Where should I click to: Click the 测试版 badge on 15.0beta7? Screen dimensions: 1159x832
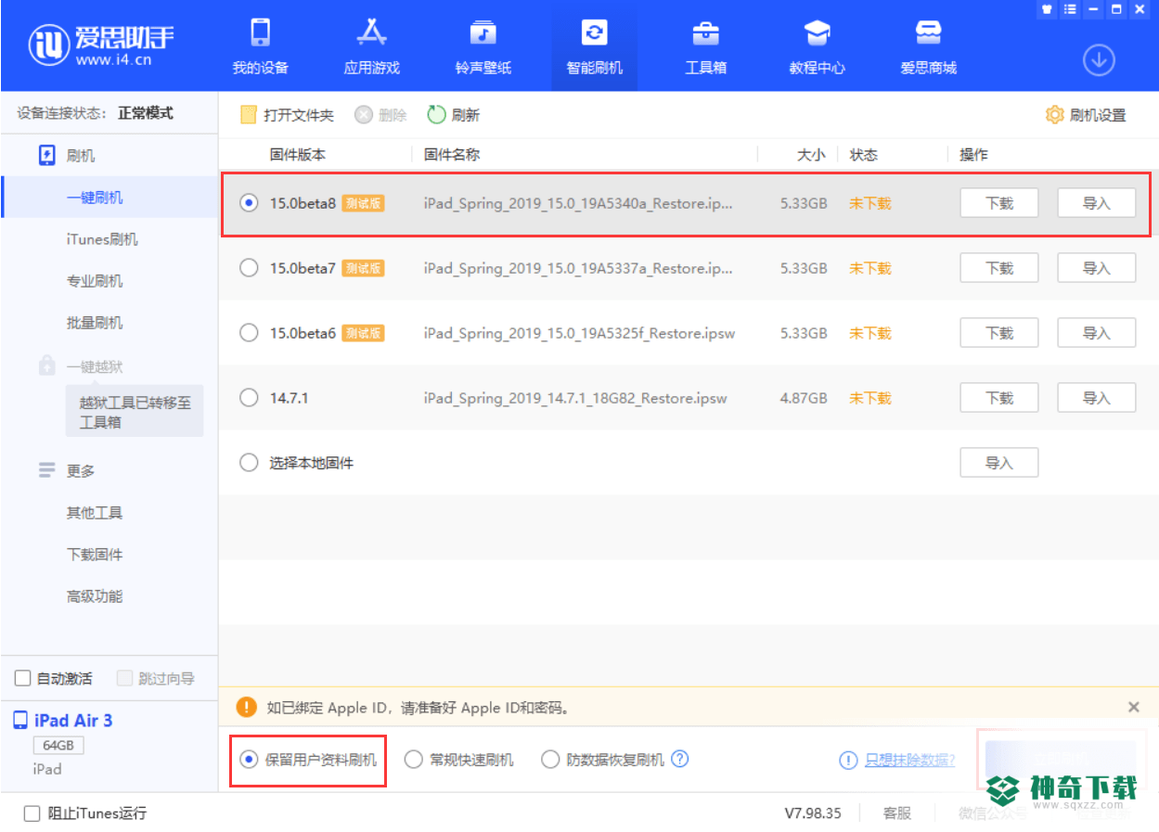click(x=363, y=268)
